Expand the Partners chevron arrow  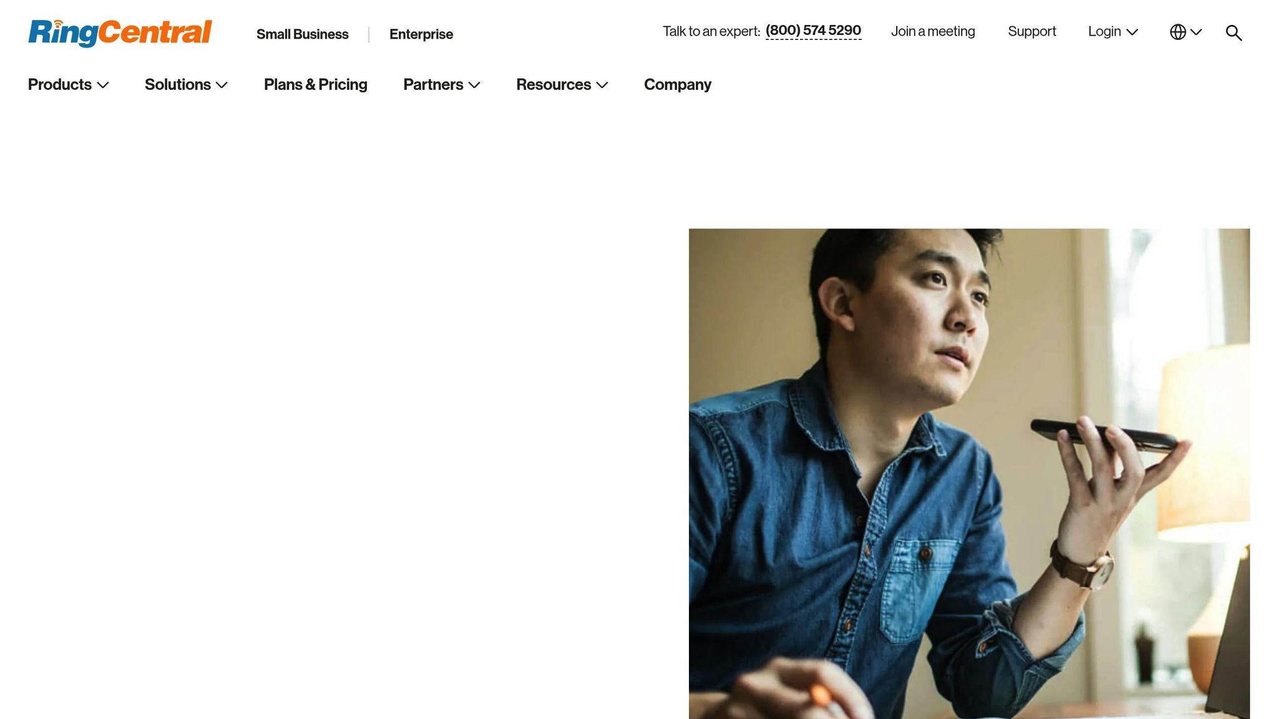[x=474, y=85]
